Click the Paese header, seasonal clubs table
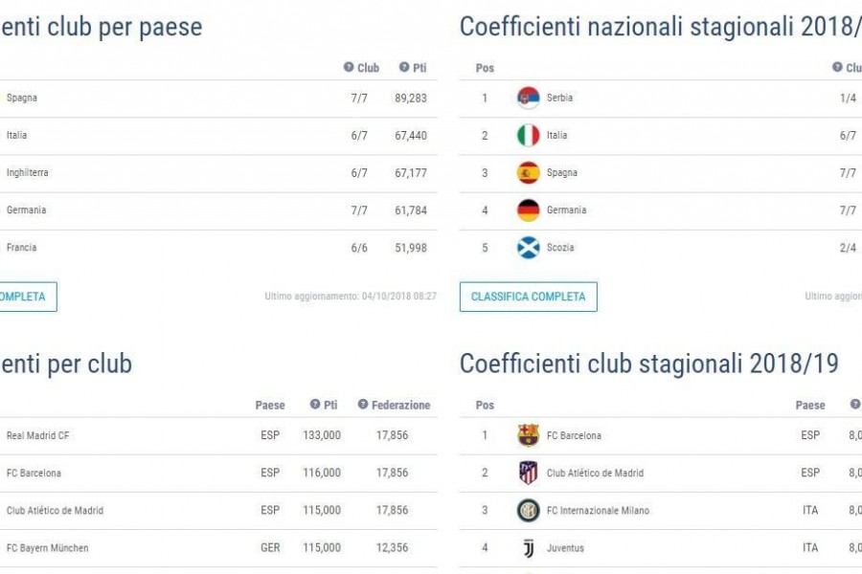The width and height of the screenshot is (862, 574). click(809, 406)
